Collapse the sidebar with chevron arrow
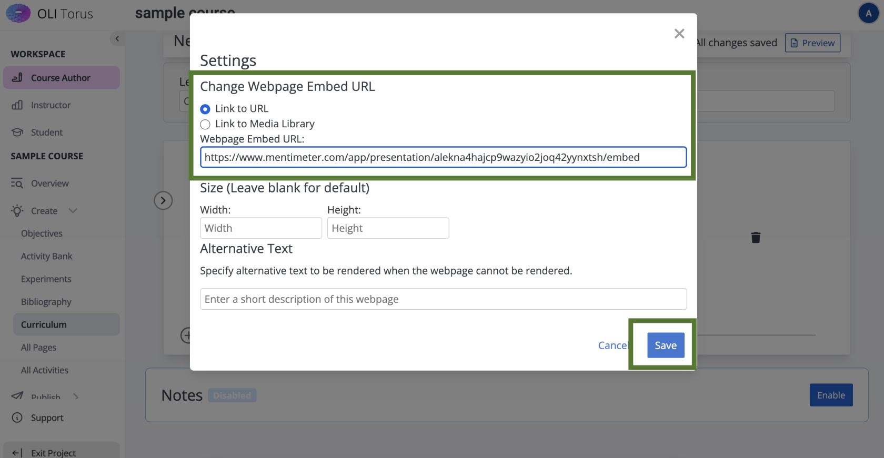 click(117, 39)
